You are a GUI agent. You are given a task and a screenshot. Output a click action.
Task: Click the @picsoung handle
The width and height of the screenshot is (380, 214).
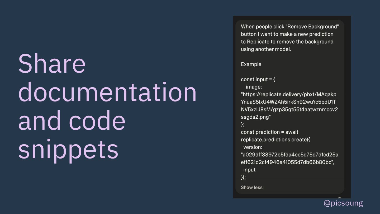343,203
